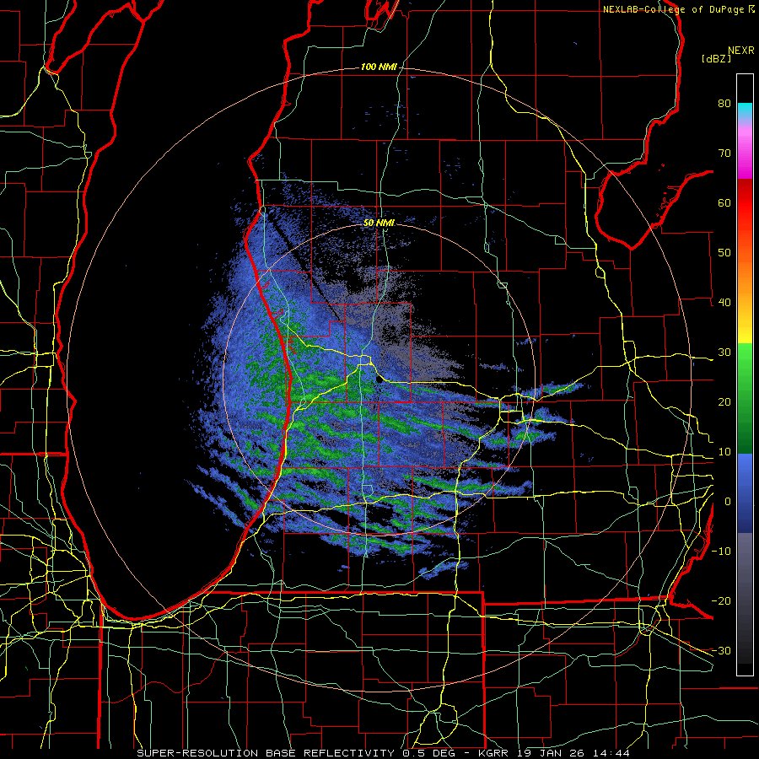Click the NEXR label above the color scale
This screenshot has height=759, width=759.
(x=740, y=51)
